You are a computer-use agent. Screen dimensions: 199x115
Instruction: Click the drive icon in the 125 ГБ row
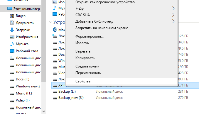pyautogui.click(x=55, y=36)
